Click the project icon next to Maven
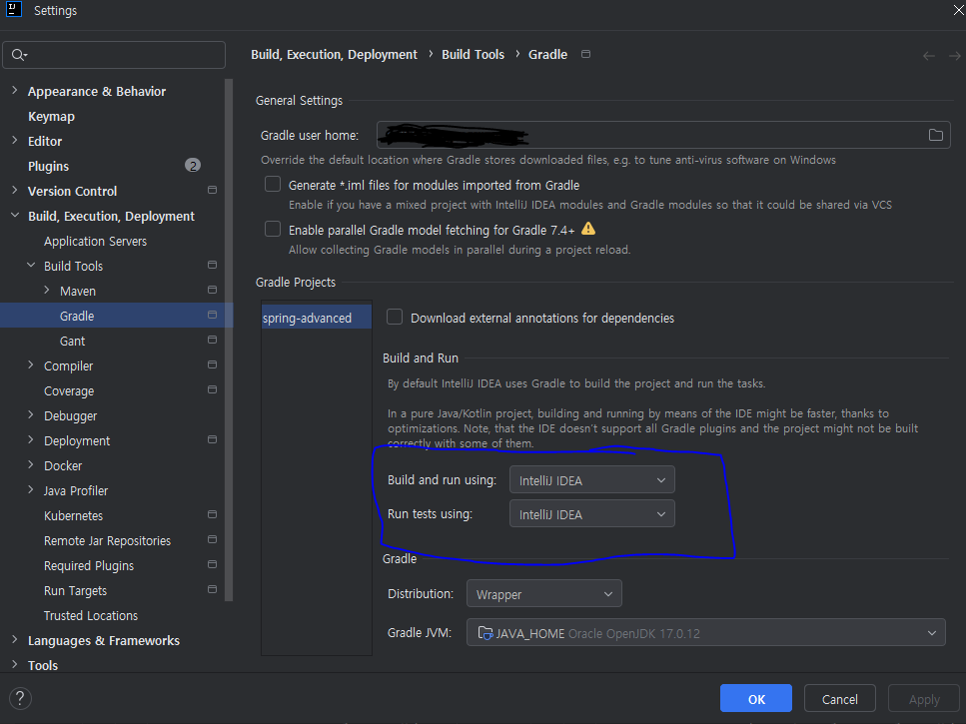This screenshot has width=966, height=724. (x=212, y=290)
